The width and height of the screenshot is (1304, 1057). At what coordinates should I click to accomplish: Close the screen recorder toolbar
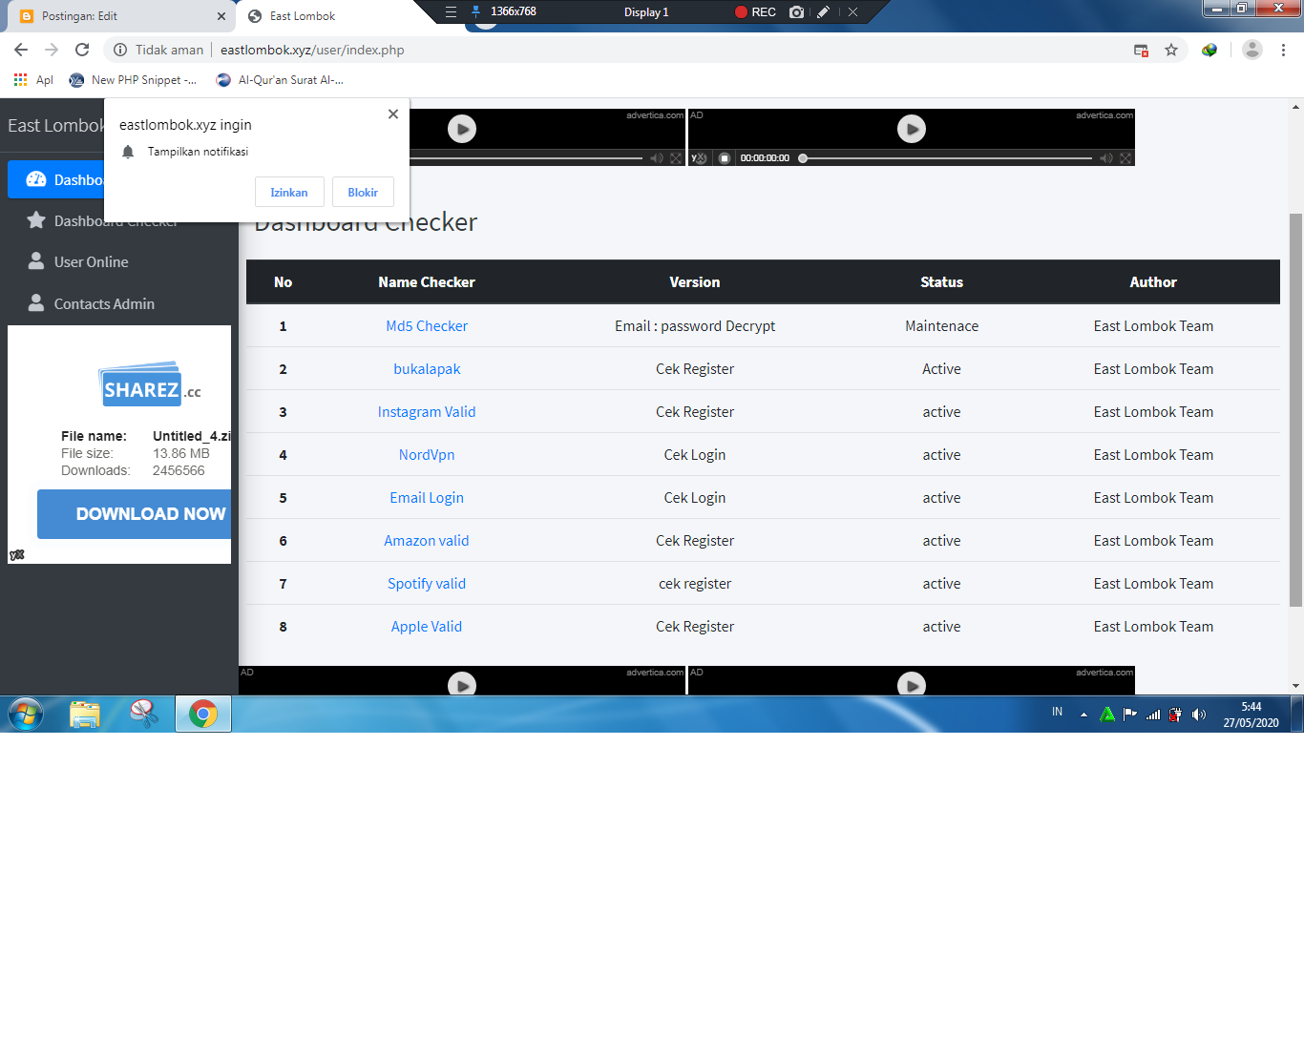pos(852,12)
